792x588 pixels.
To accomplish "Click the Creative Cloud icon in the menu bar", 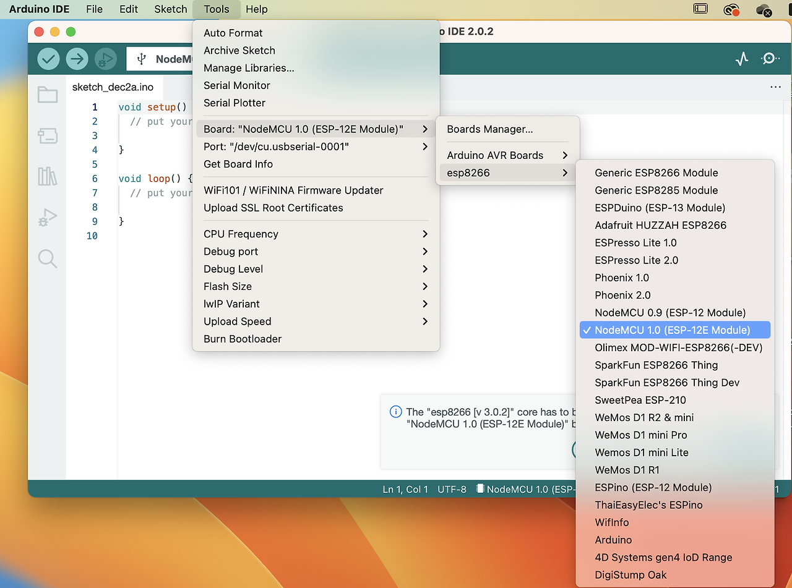I will 732,9.
